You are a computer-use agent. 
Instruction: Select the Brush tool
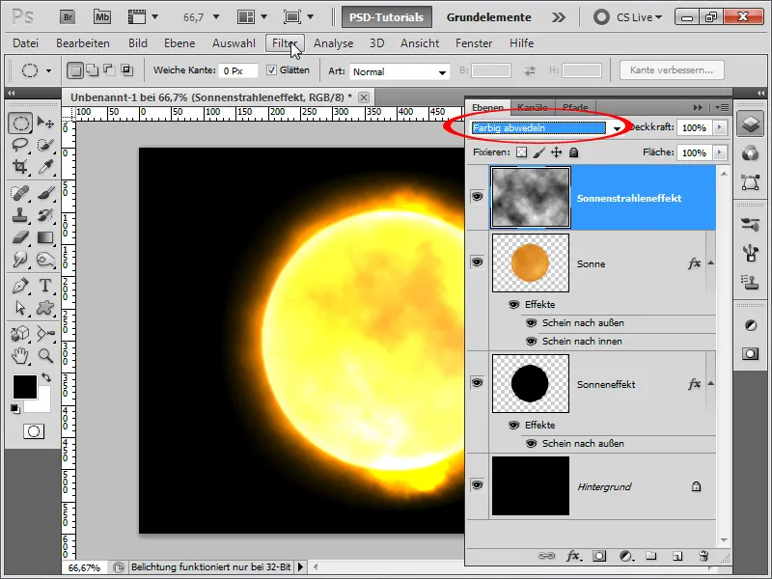pos(45,193)
